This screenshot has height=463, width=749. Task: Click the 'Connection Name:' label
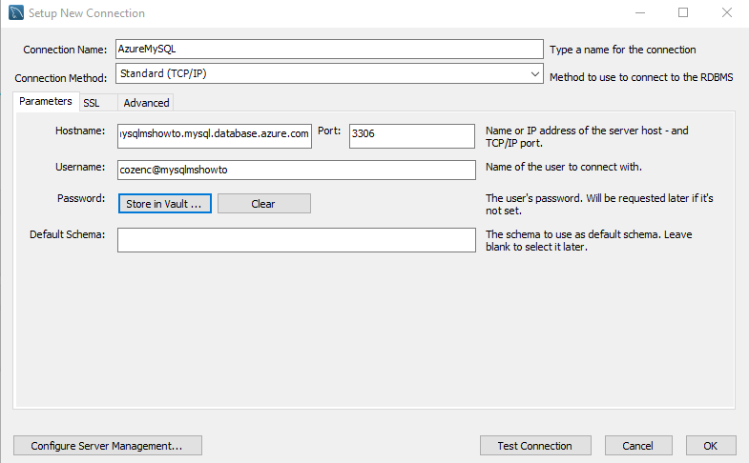(65, 50)
